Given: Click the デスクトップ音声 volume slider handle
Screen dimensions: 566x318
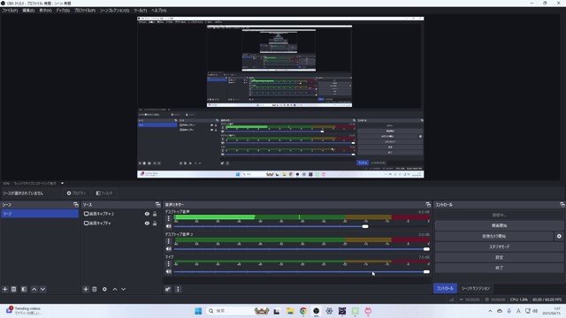Looking at the screenshot, I should click(x=365, y=226).
